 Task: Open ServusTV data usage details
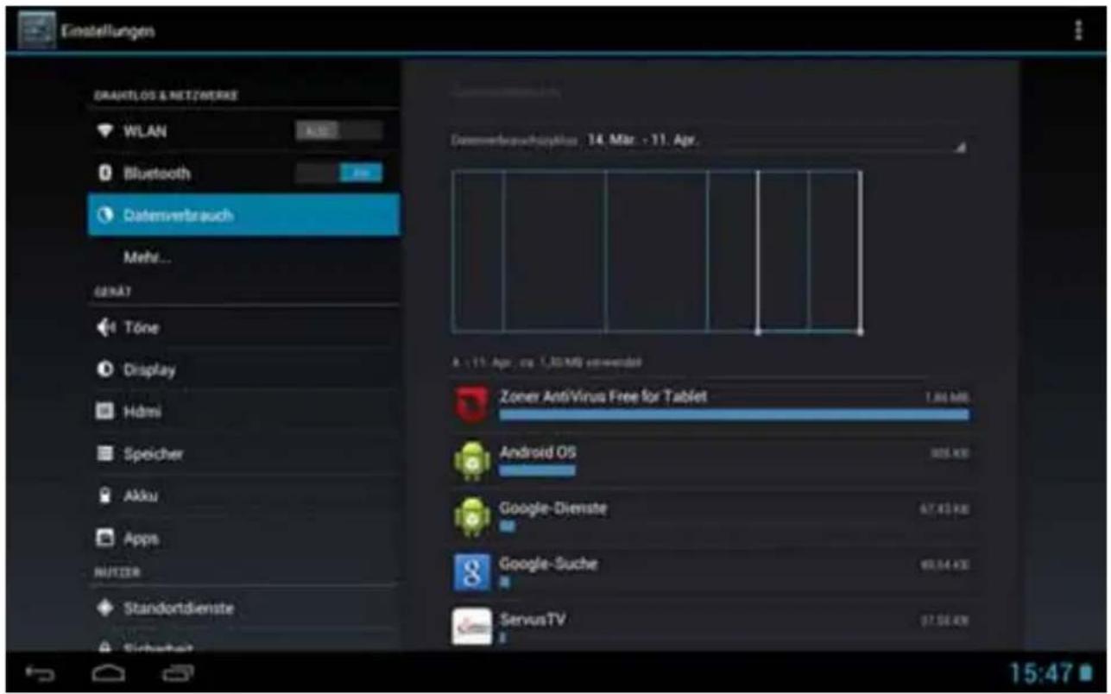pyautogui.click(x=711, y=626)
